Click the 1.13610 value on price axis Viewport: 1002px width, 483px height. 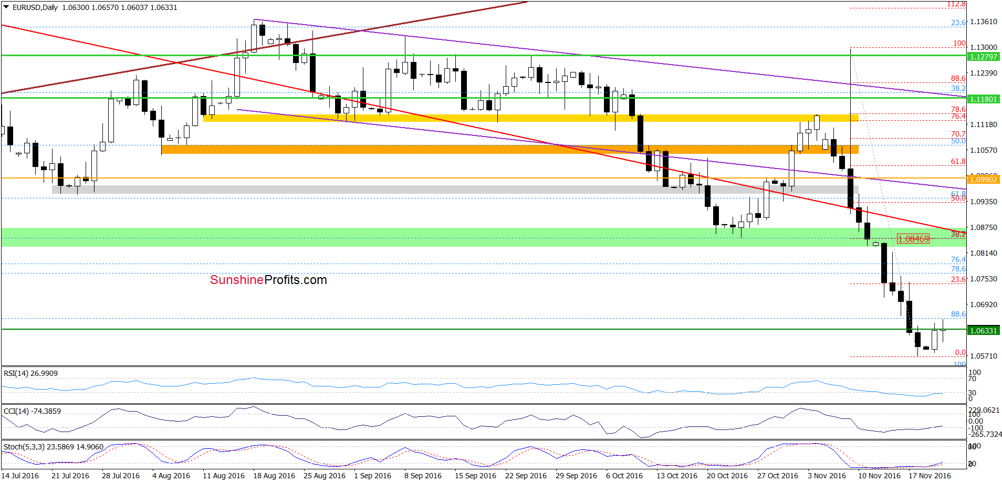(984, 22)
